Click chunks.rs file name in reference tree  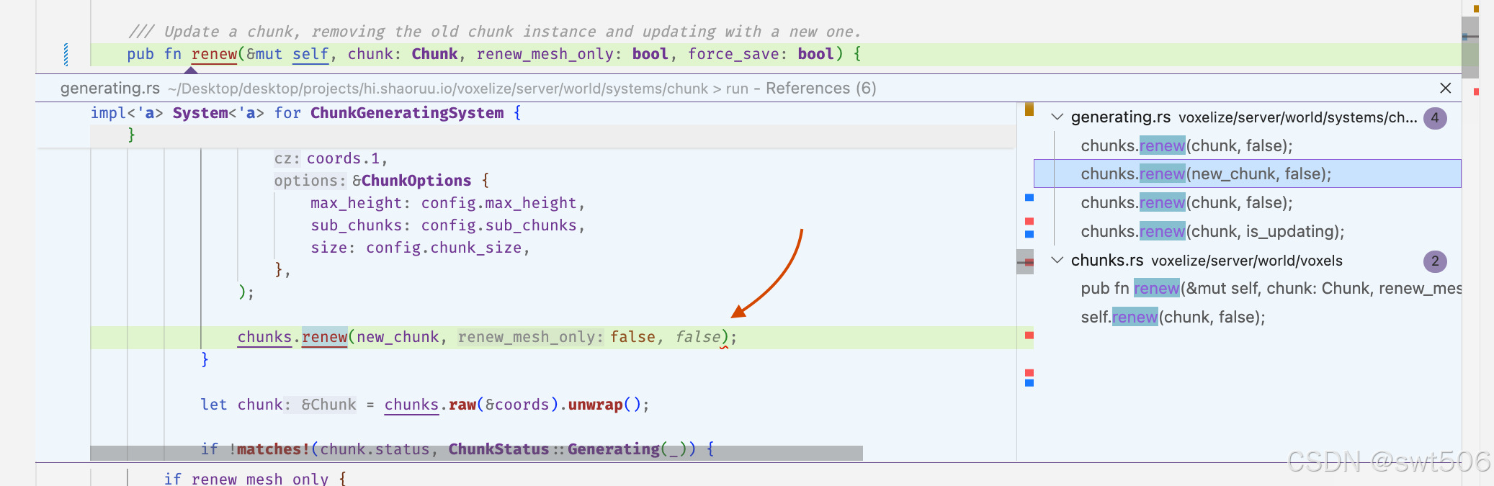coord(1106,260)
